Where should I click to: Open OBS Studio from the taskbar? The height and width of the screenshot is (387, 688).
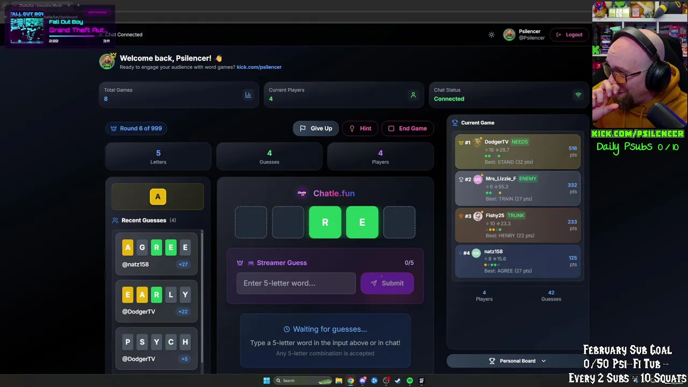point(386,381)
